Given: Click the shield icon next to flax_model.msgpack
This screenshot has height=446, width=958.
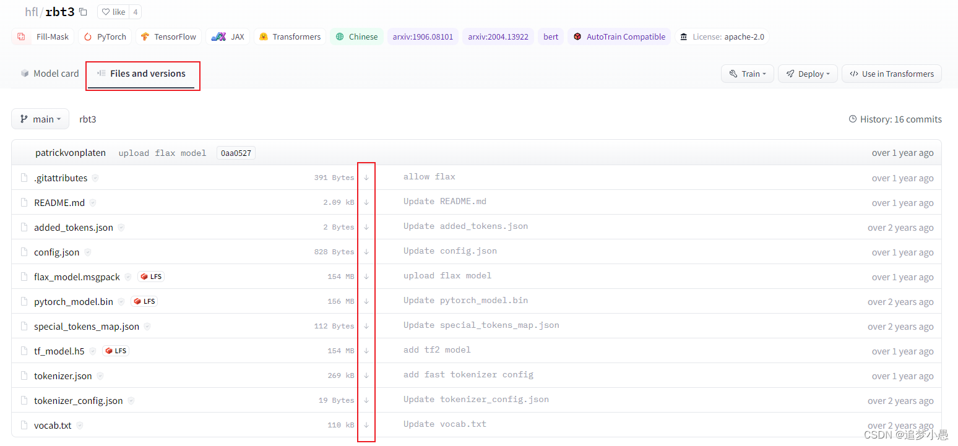Looking at the screenshot, I should click(x=127, y=277).
